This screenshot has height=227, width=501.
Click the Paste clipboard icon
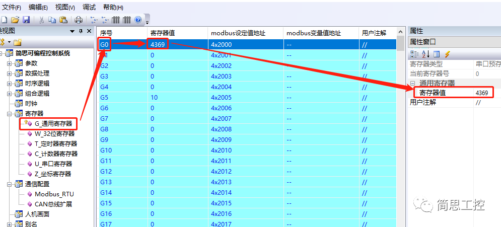pos(63,20)
